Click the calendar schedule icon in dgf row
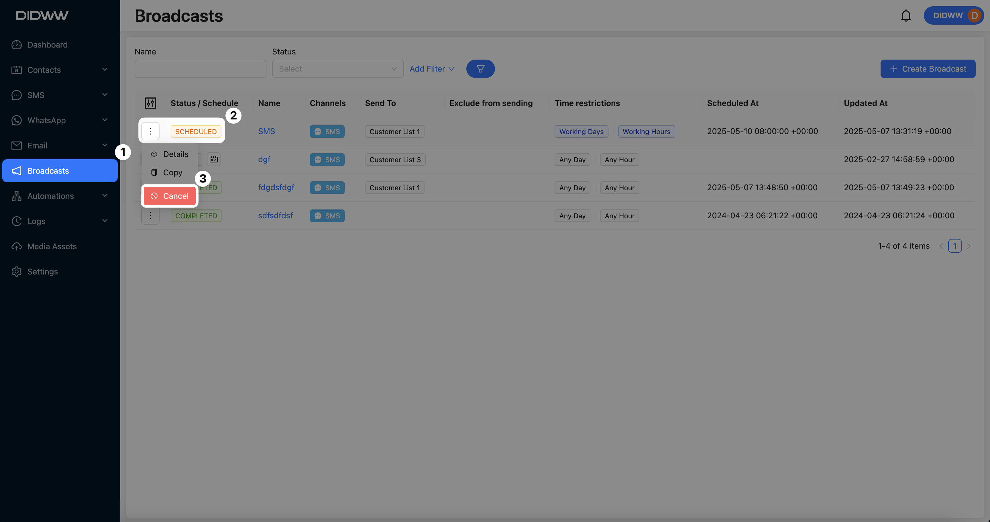 click(214, 160)
